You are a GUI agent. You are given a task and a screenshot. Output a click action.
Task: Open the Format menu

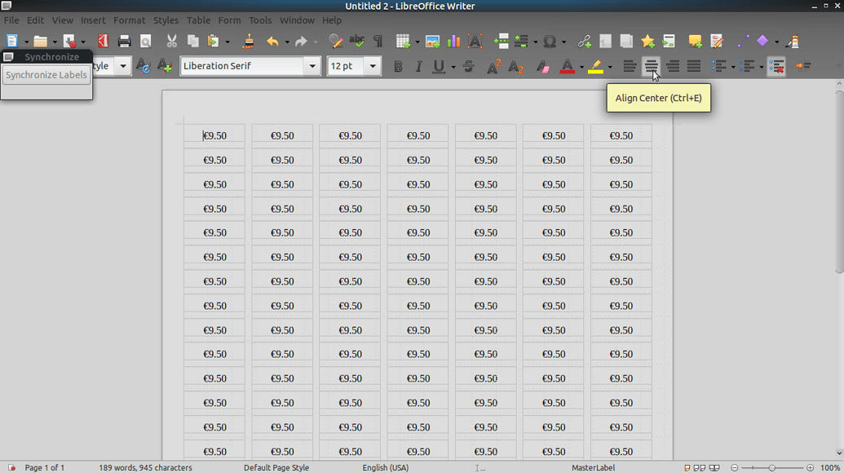pos(129,20)
